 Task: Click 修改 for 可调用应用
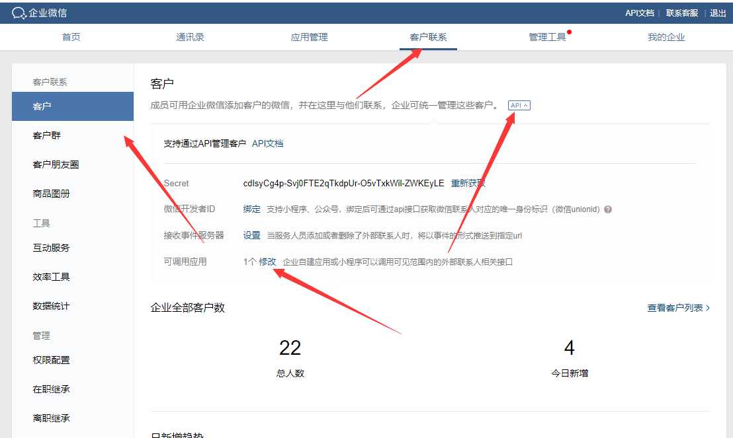pos(267,262)
